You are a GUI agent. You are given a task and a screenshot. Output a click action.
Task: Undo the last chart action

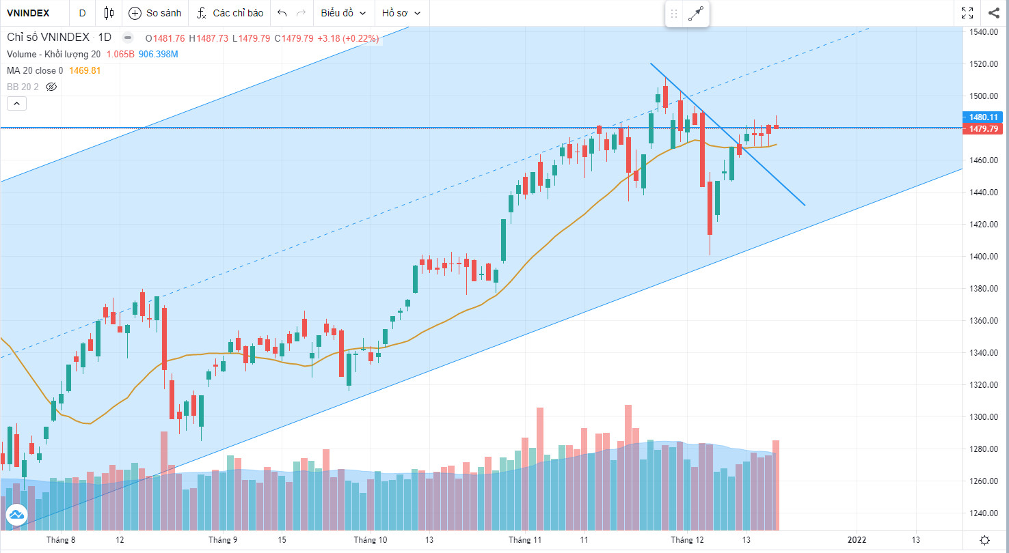(x=282, y=13)
